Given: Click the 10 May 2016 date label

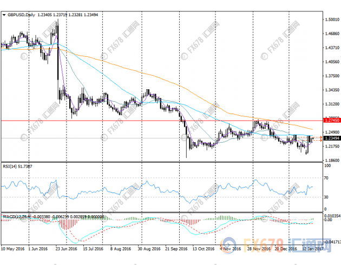Looking at the screenshot, I should pyautogui.click(x=12, y=250).
